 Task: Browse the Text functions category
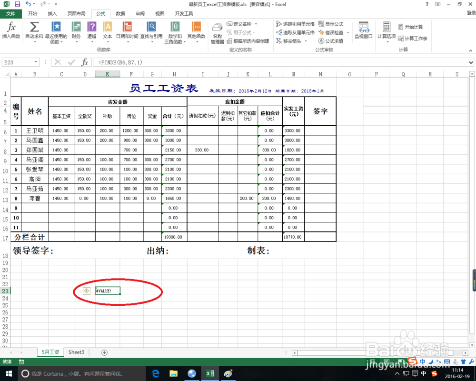[108, 32]
